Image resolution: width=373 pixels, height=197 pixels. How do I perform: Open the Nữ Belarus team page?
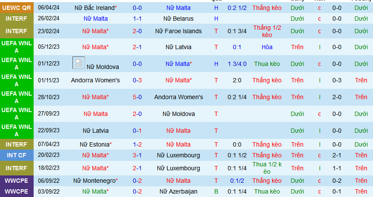point(179,19)
